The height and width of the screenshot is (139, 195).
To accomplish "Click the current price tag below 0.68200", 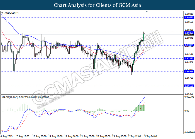I will (189, 34).
